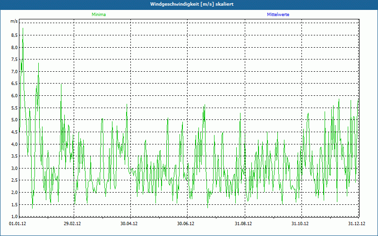Click the 4,5 y-axis value
This screenshot has height=236, width=378.
15,132
